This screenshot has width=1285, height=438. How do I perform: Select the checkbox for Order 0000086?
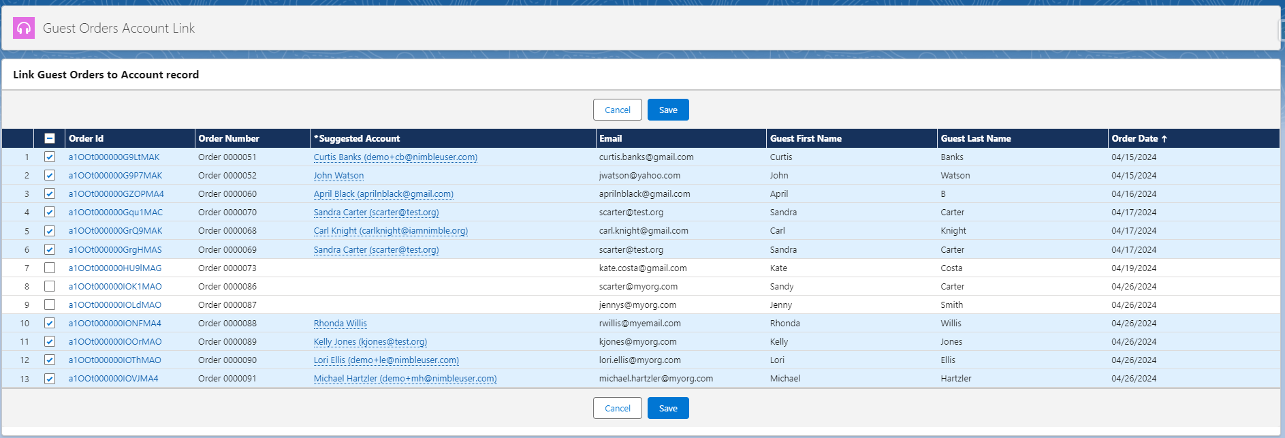click(x=50, y=286)
